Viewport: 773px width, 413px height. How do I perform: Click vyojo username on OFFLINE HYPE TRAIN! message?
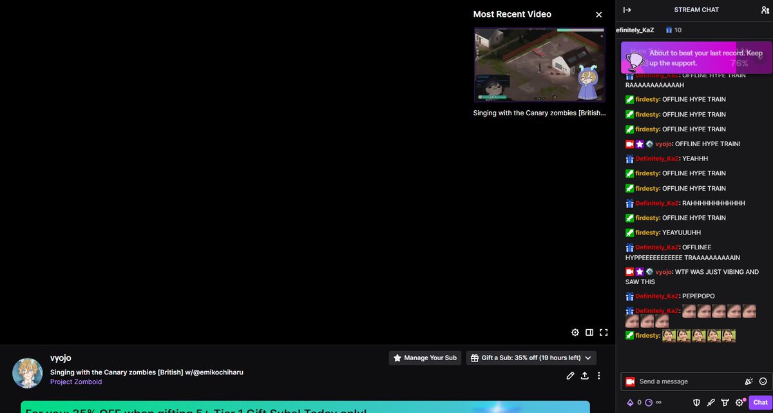(663, 144)
